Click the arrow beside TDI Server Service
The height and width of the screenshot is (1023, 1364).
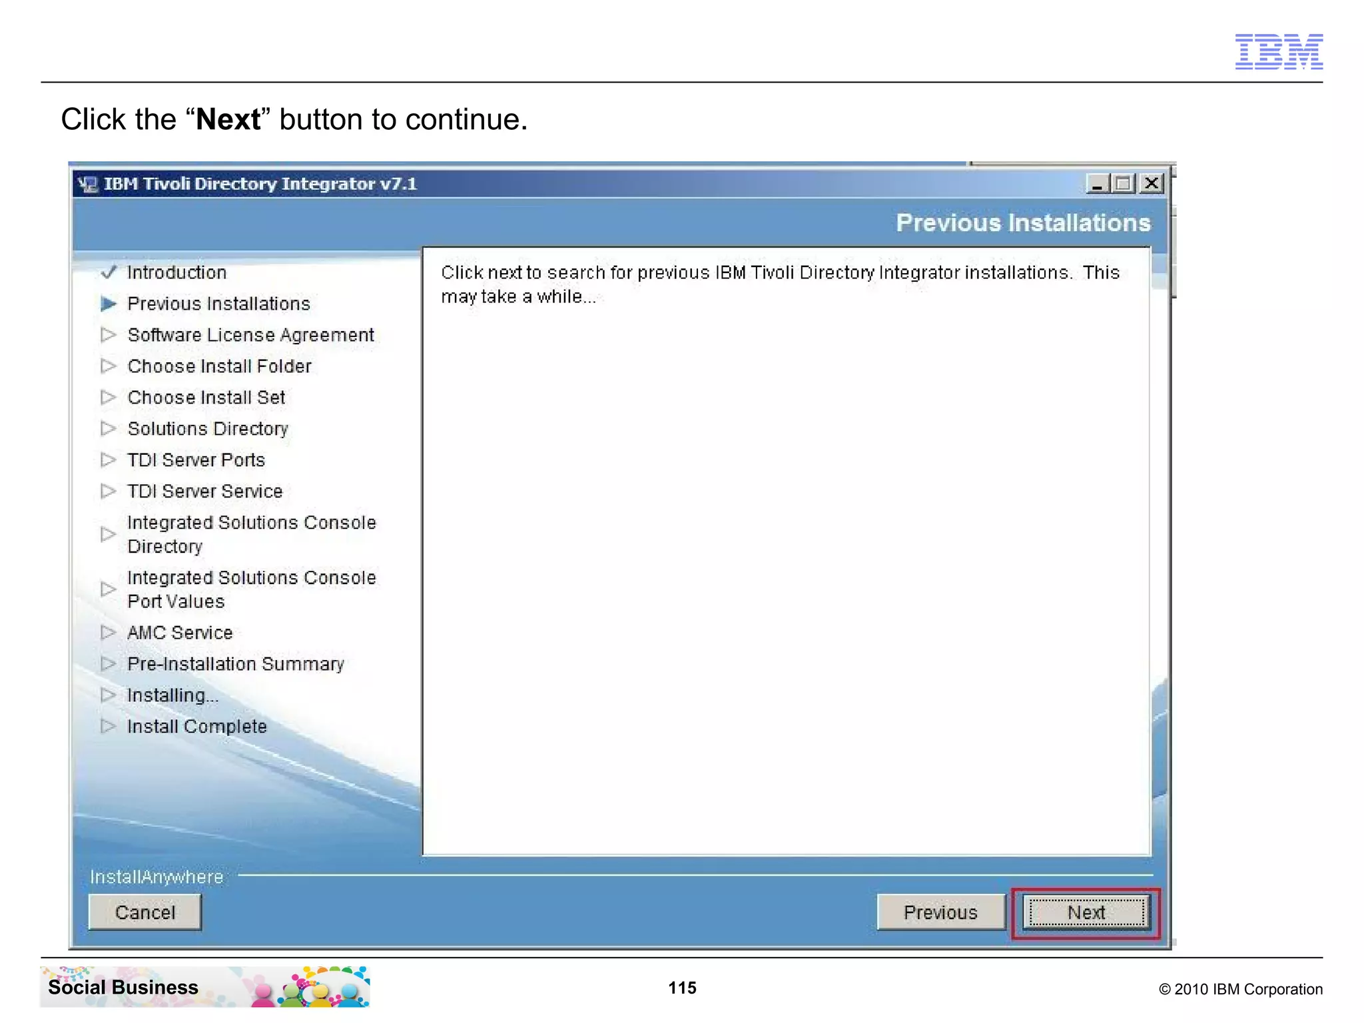tap(109, 491)
